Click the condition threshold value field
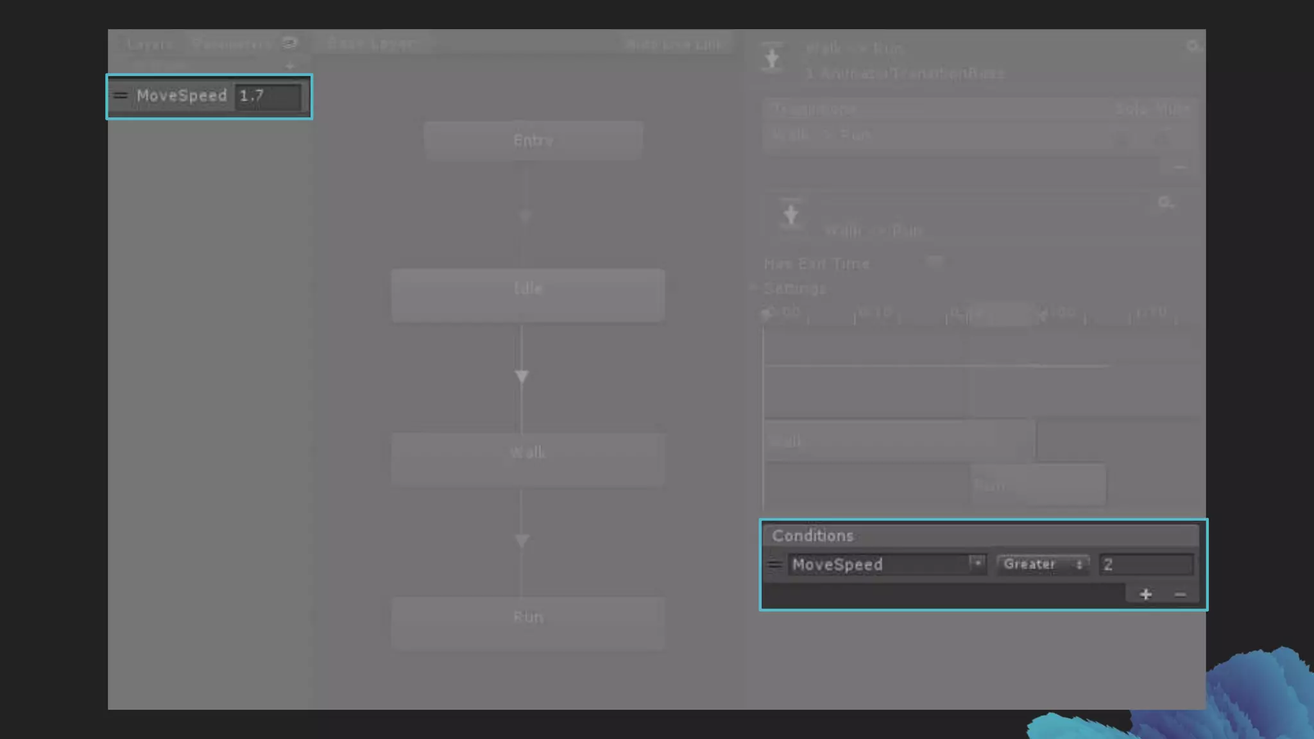This screenshot has height=739, width=1314. coord(1146,565)
